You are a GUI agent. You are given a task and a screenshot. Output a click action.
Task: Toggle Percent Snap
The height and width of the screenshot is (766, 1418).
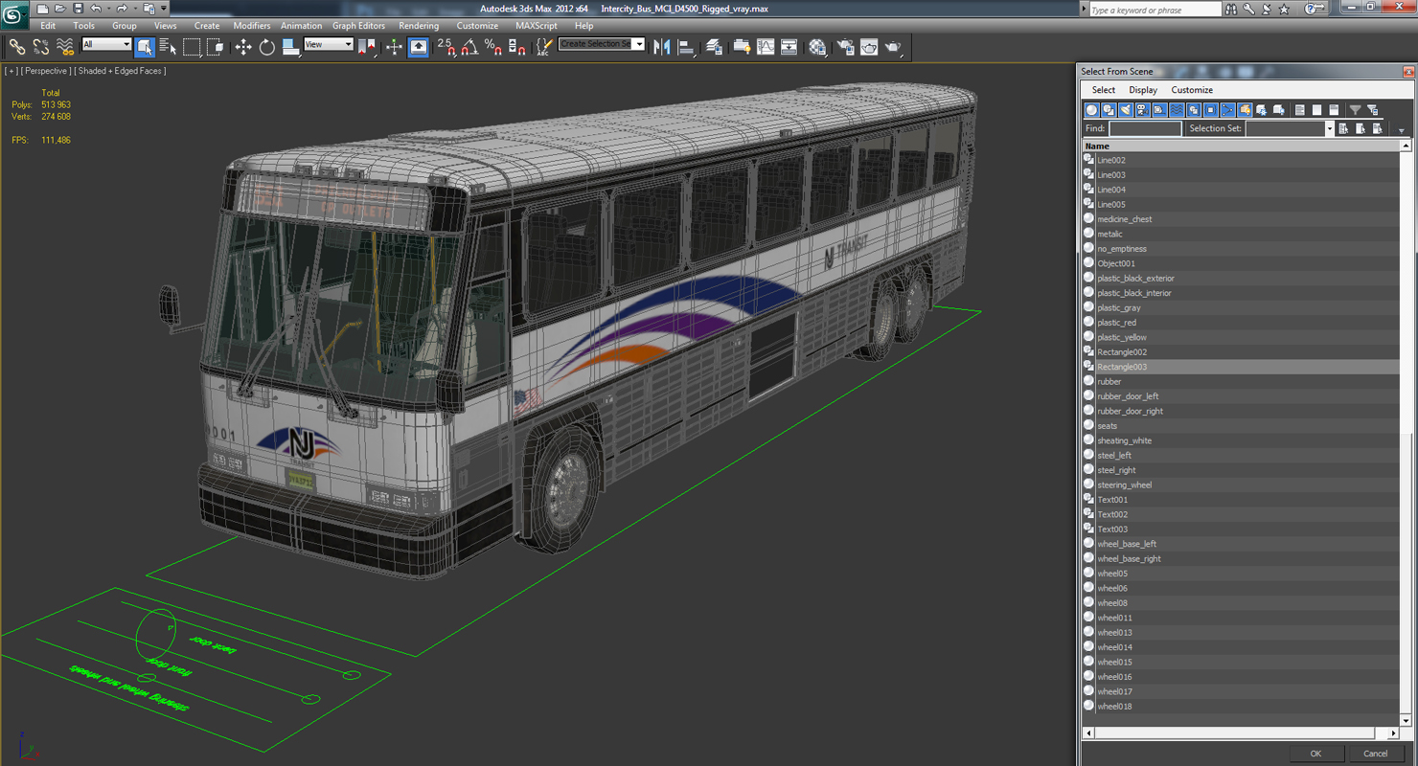point(492,46)
